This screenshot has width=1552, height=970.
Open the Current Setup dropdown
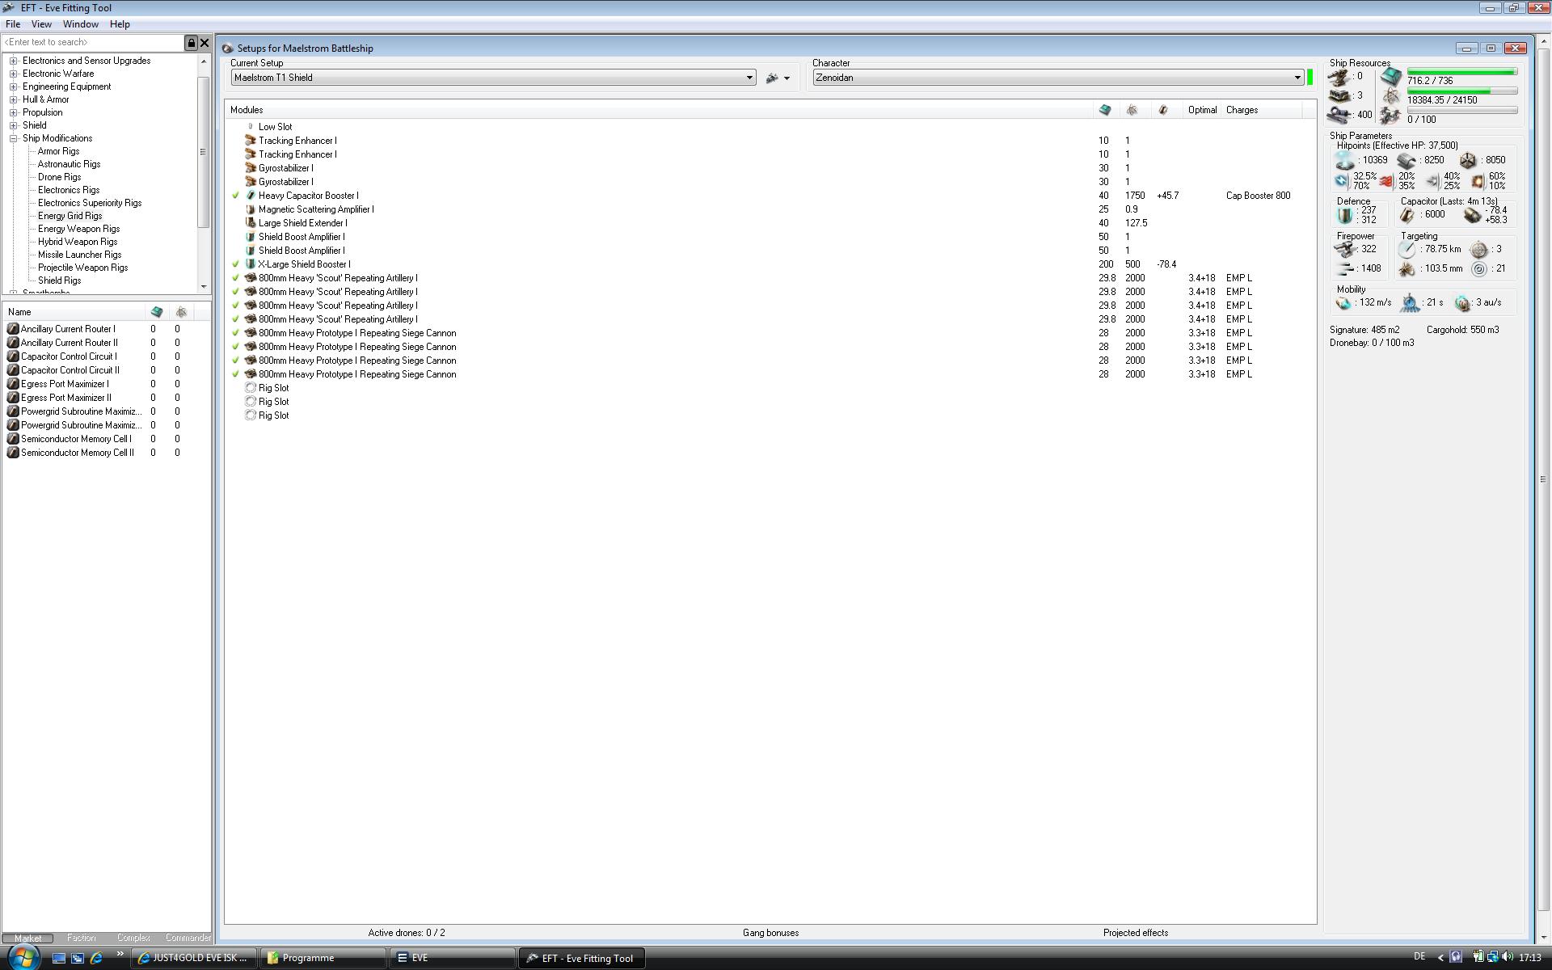click(x=749, y=78)
